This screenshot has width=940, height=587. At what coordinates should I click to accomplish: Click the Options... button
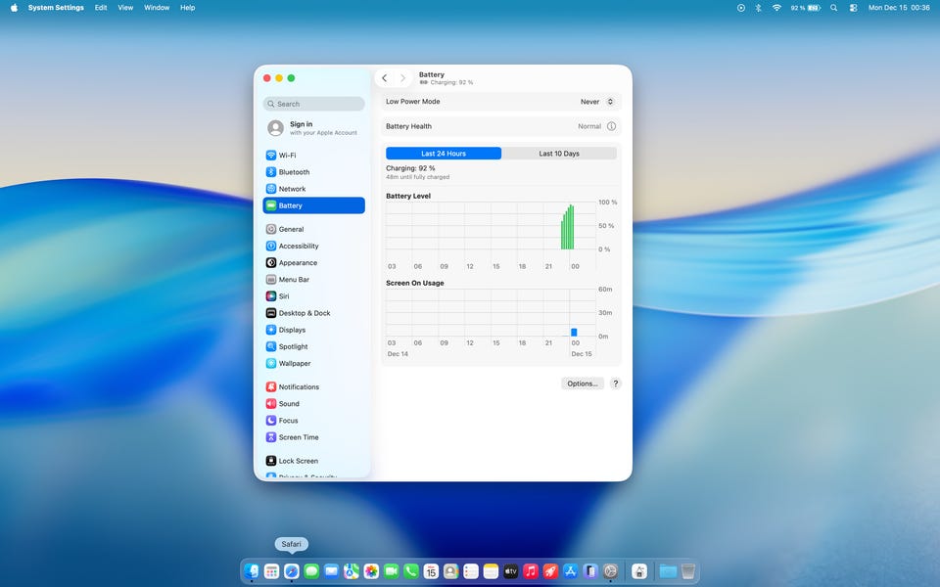tap(582, 384)
